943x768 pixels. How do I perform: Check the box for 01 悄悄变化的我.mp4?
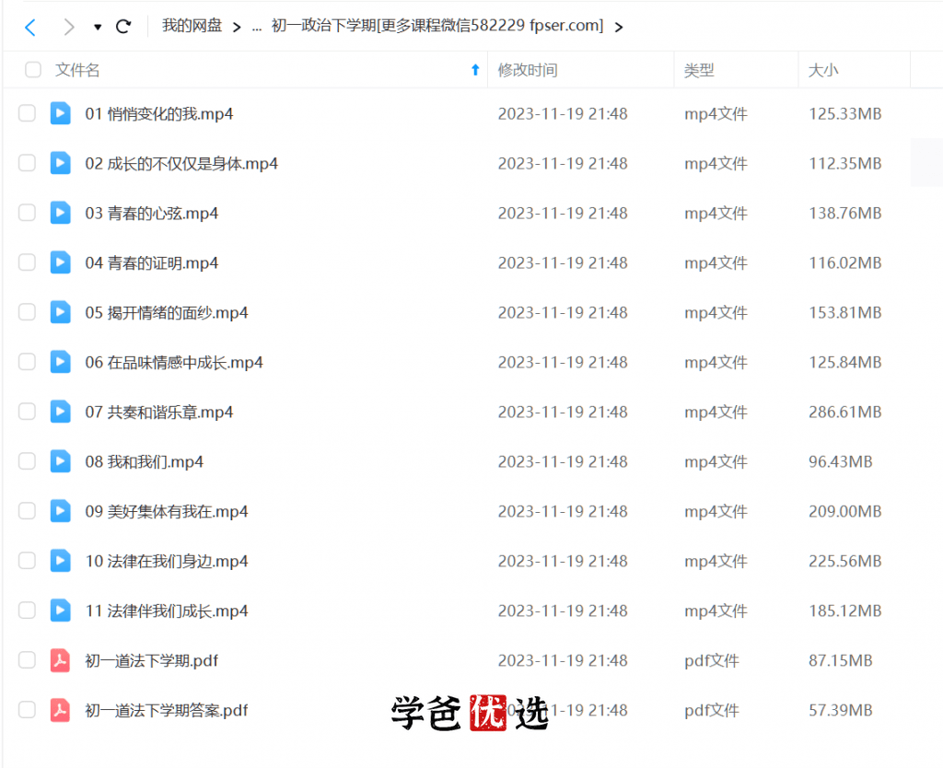[x=27, y=113]
